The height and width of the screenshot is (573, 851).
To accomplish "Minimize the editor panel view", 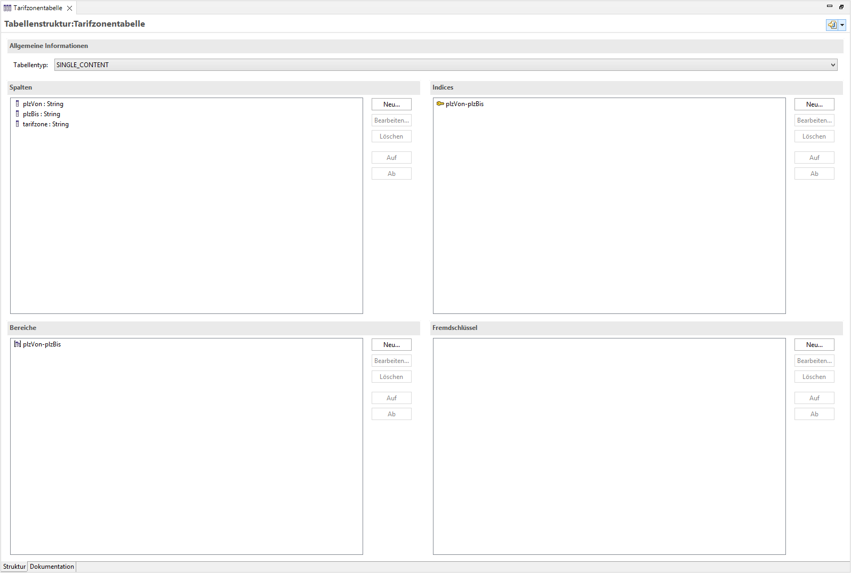I will tap(829, 6).
